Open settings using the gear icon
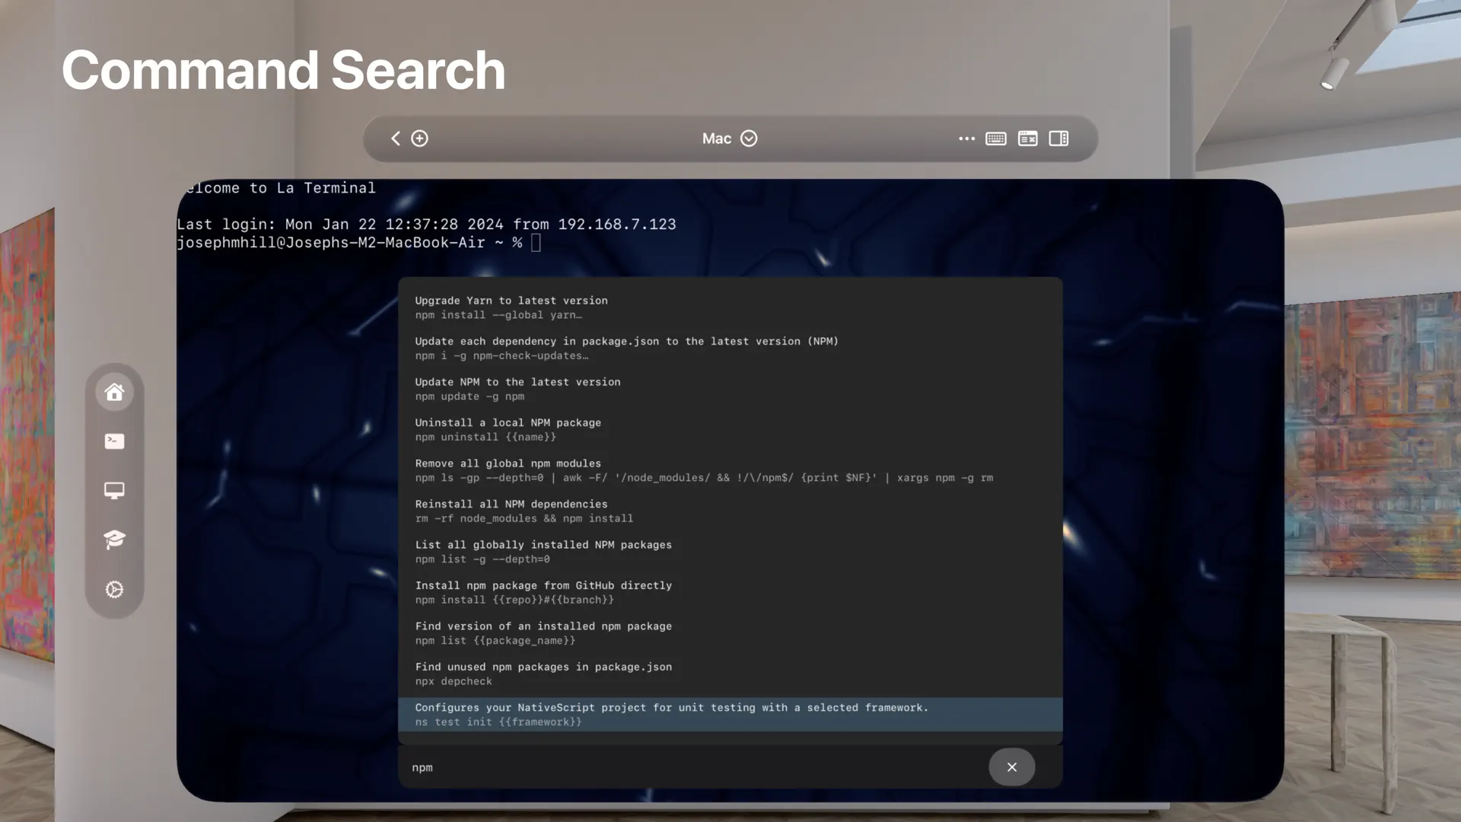1461x822 pixels. point(114,589)
